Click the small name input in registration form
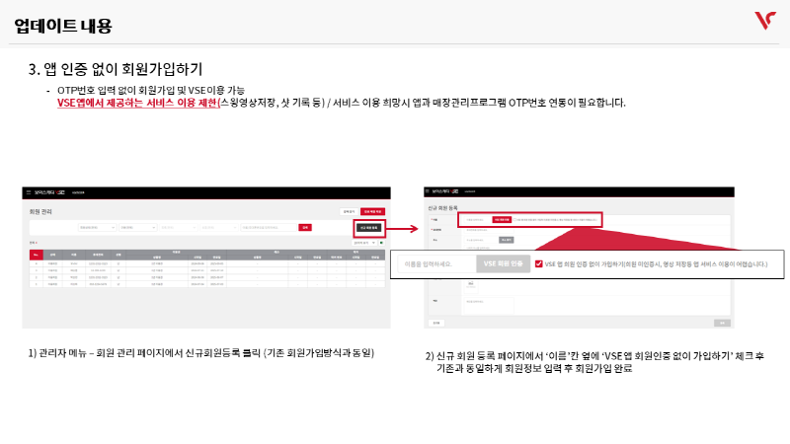 point(478,219)
